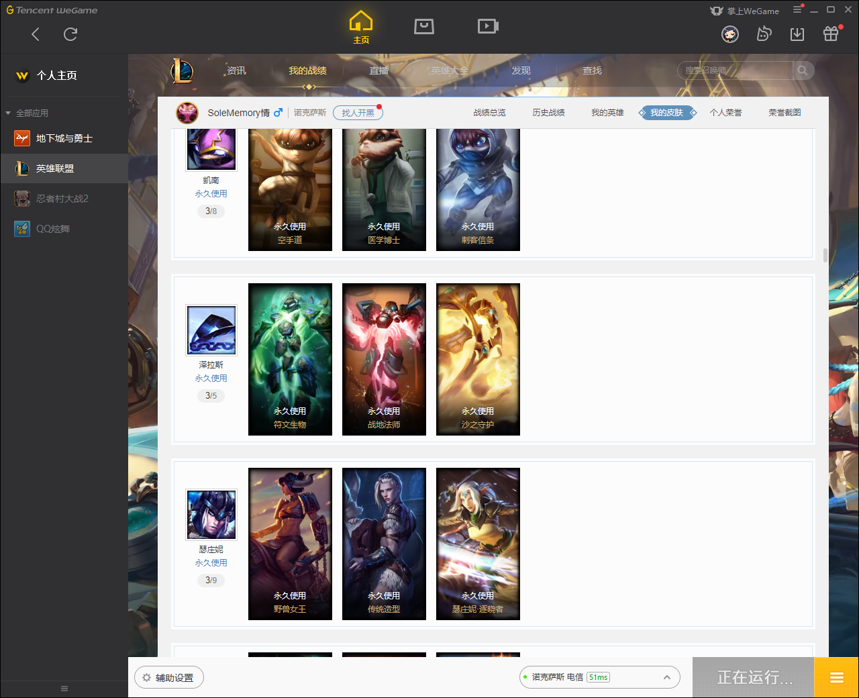This screenshot has height=698, width=859.
Task: Select 忍者村大战2 game
Action: (x=64, y=199)
